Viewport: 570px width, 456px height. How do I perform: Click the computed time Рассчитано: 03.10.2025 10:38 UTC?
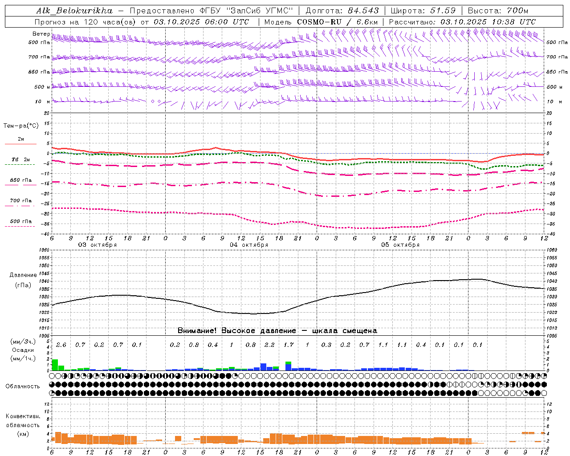pyautogui.click(x=462, y=22)
